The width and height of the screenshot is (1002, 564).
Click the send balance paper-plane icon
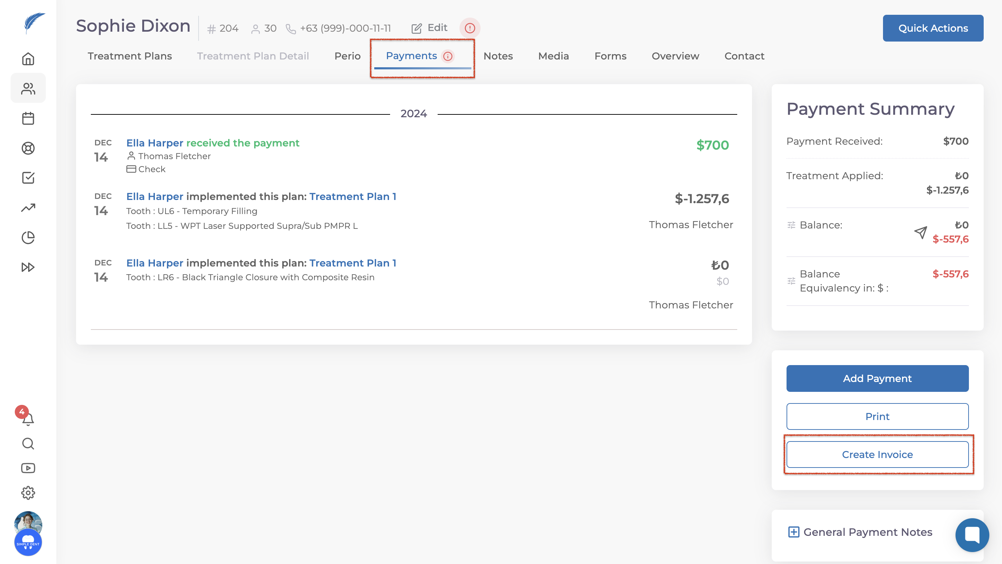pos(920,233)
